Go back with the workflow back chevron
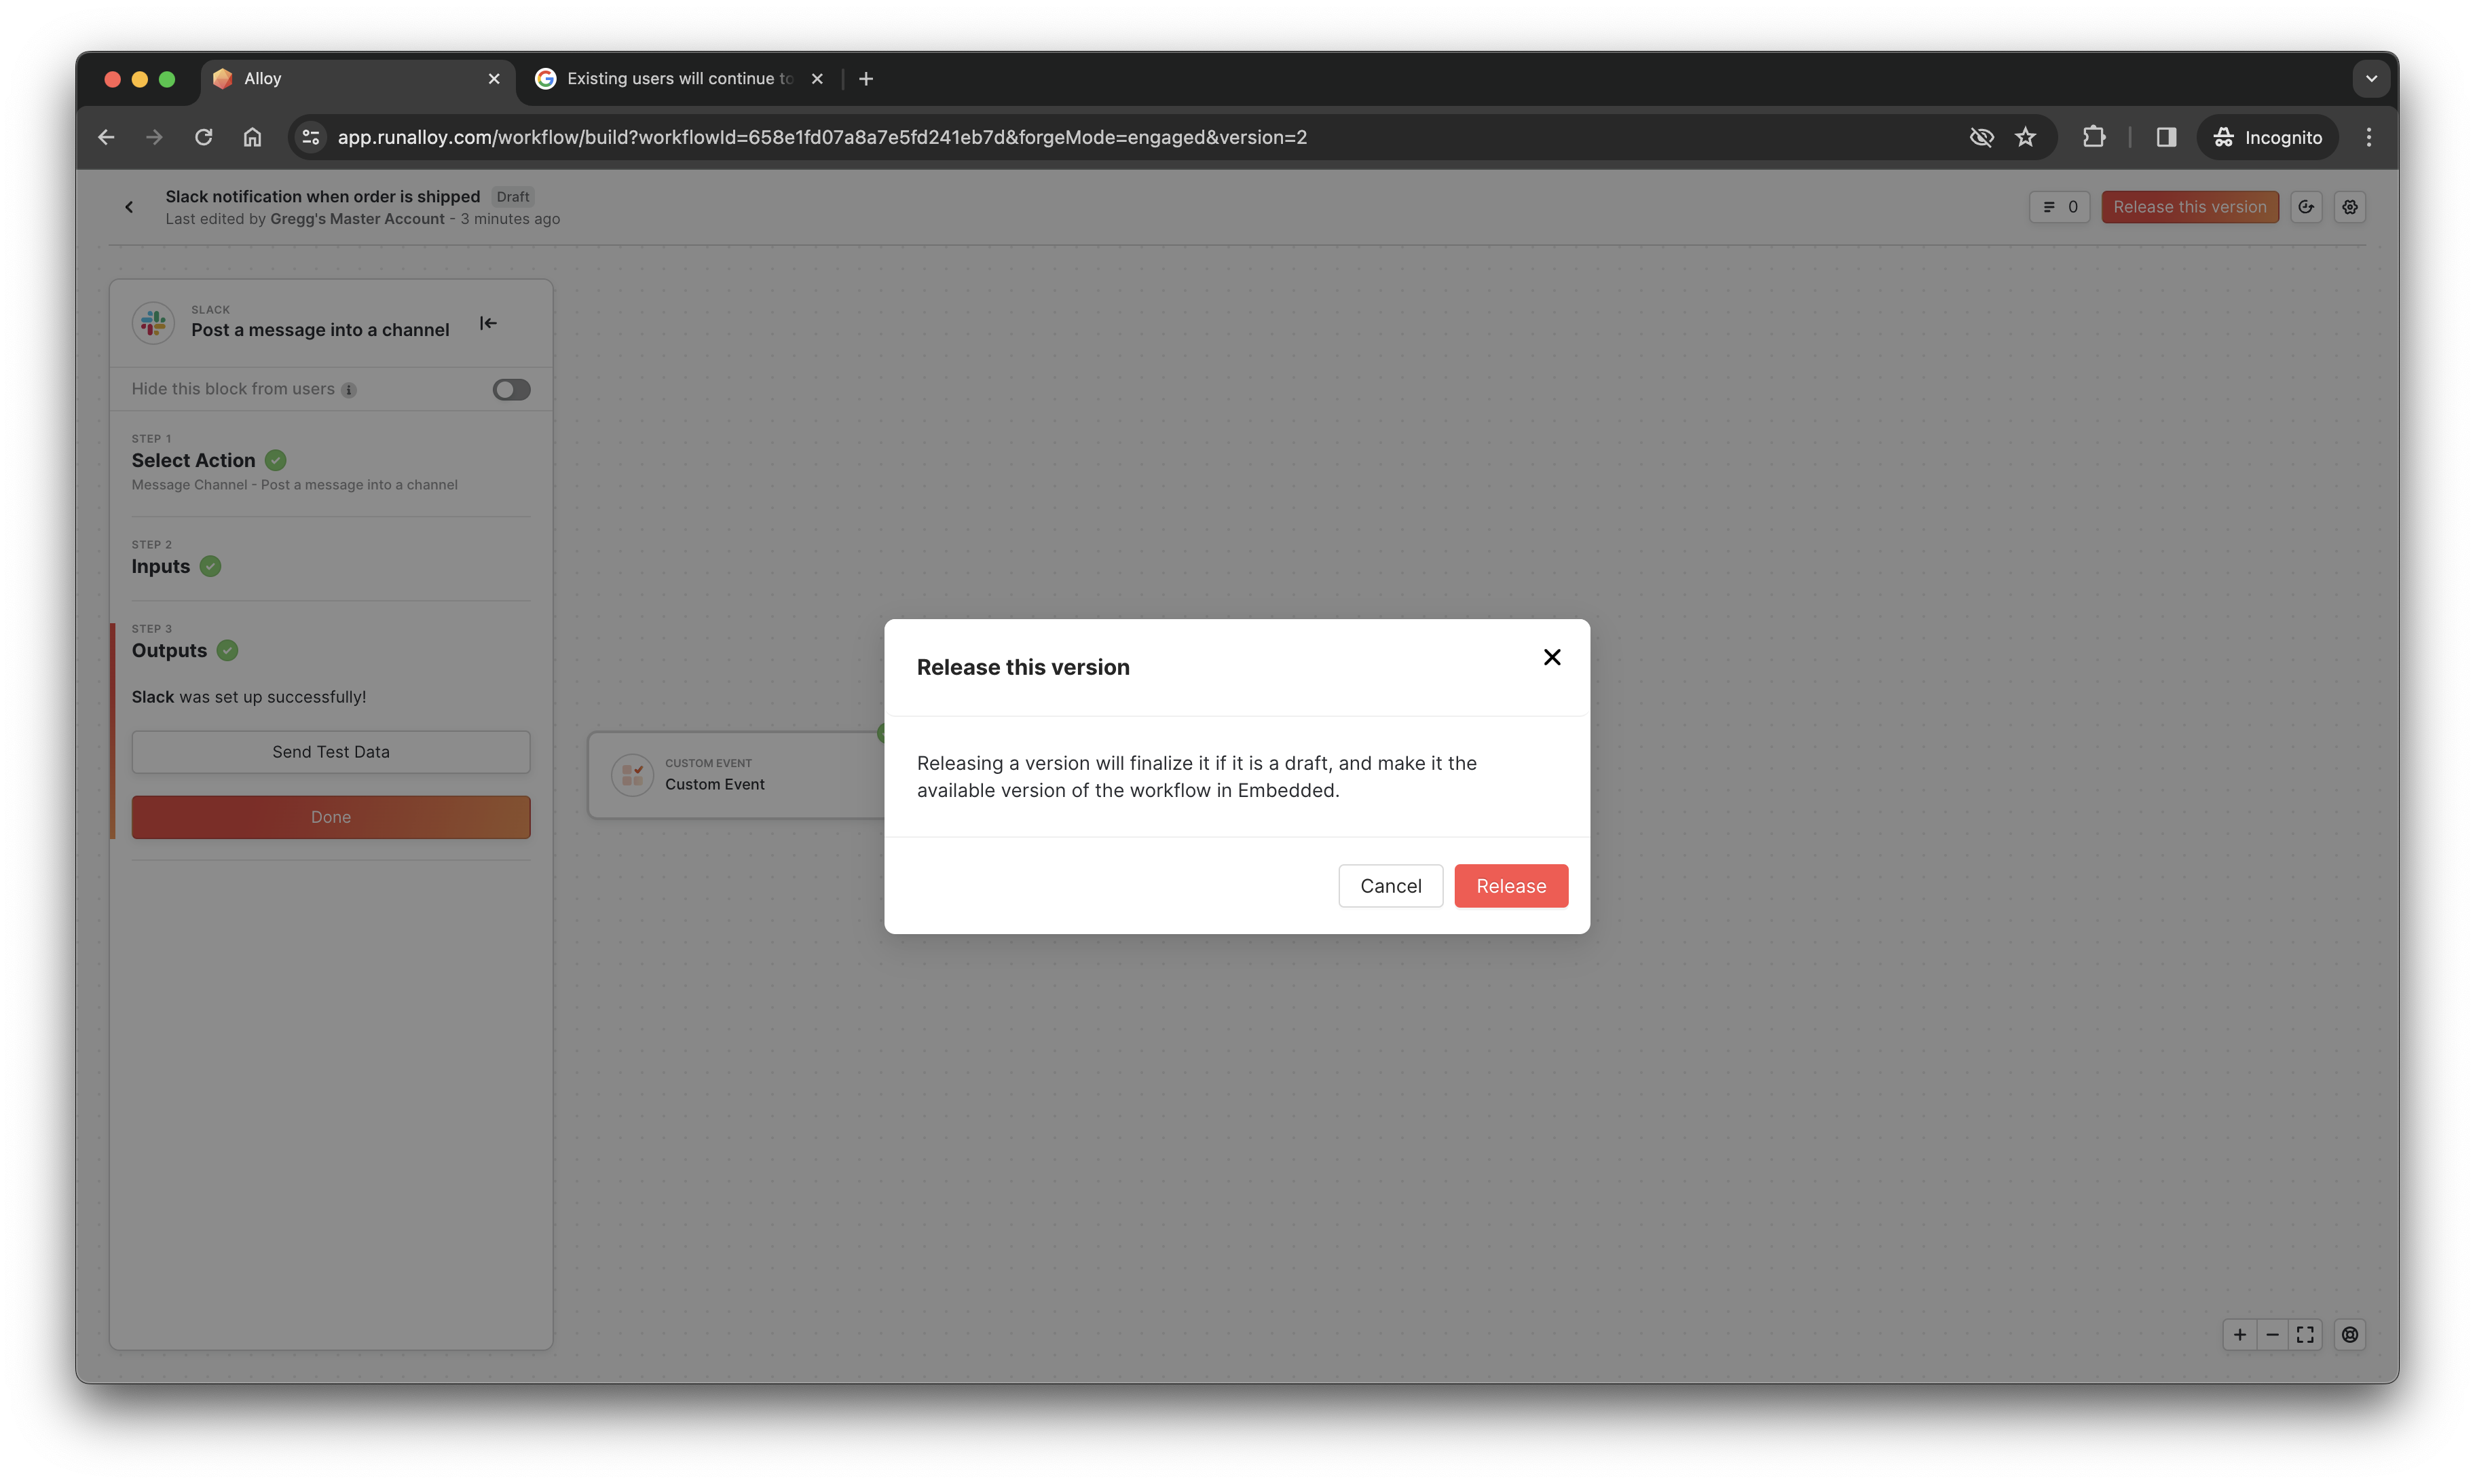 (129, 207)
